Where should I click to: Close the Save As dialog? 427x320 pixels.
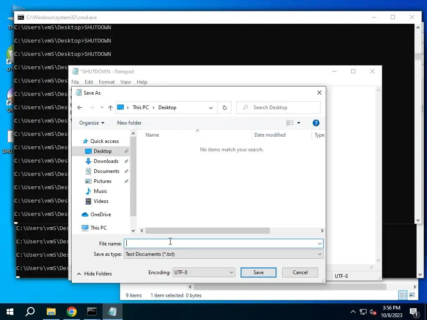coord(319,93)
